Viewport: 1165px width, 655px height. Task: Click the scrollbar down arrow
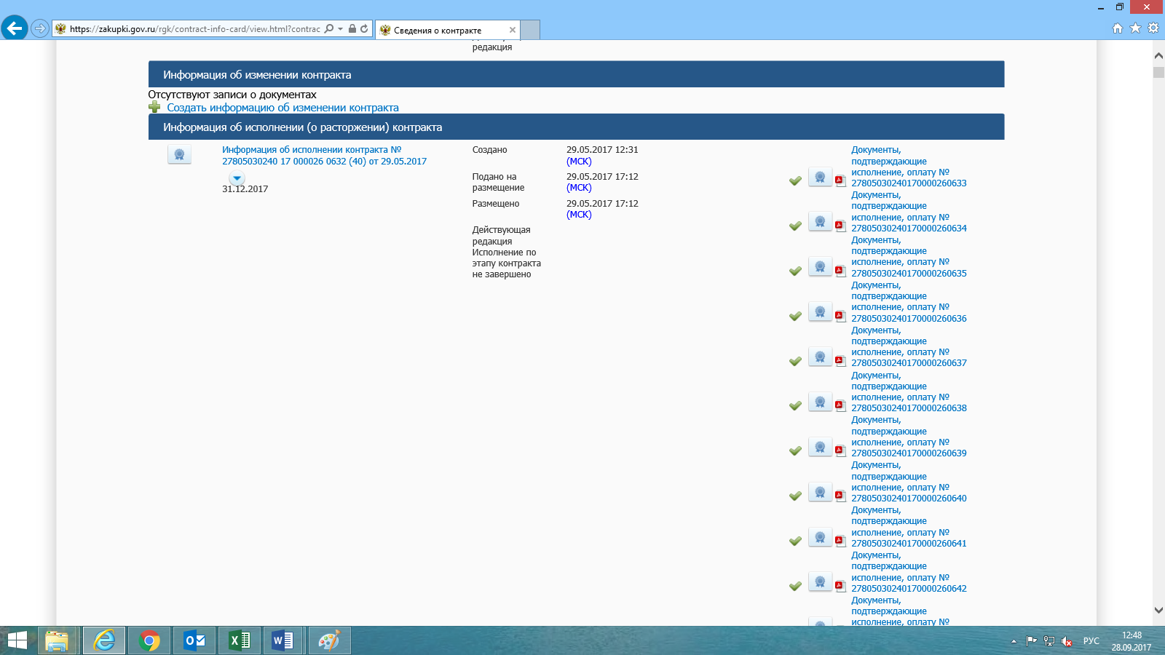[1158, 610]
